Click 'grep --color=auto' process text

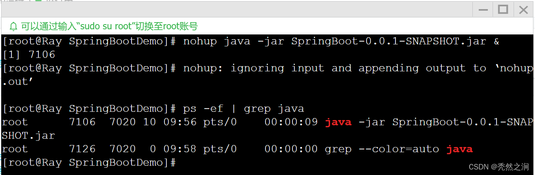(382, 149)
